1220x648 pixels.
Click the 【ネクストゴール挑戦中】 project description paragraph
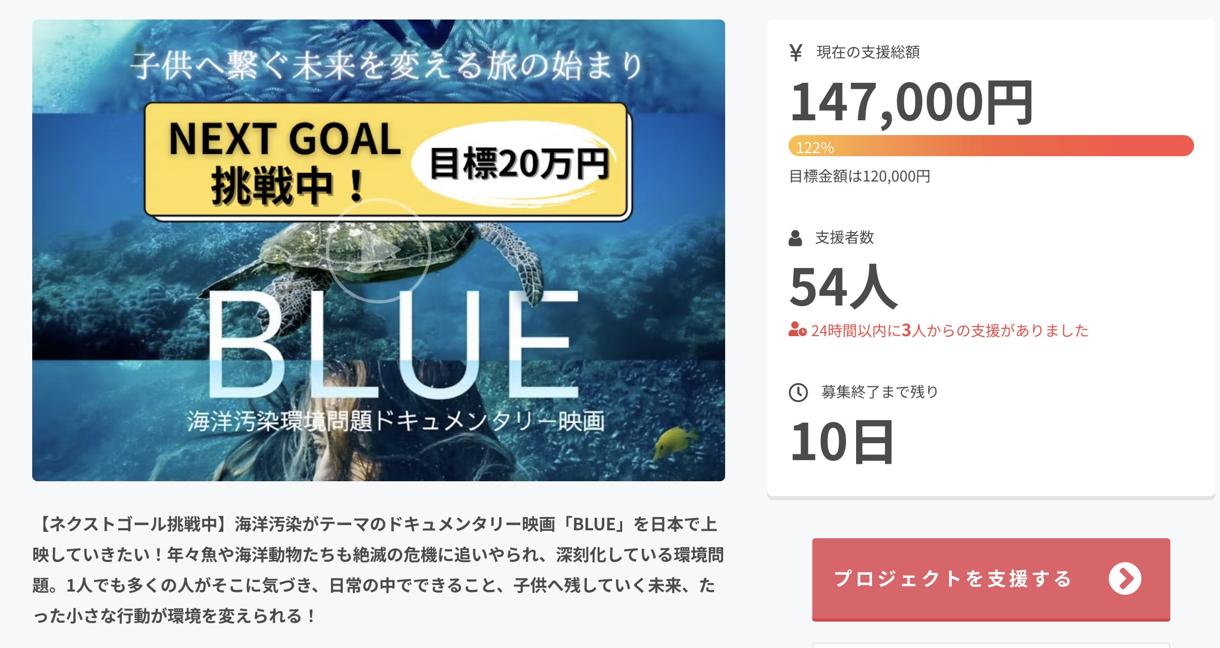[x=377, y=569]
